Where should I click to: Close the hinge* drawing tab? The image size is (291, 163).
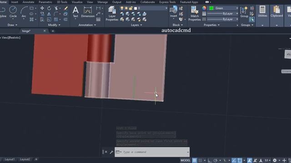click(x=45, y=31)
